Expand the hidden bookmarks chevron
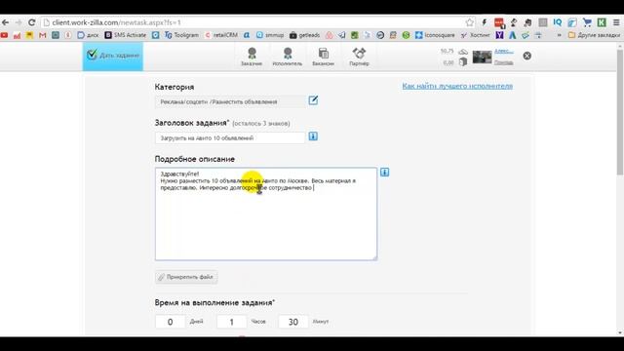The height and width of the screenshot is (351, 624). coord(559,35)
